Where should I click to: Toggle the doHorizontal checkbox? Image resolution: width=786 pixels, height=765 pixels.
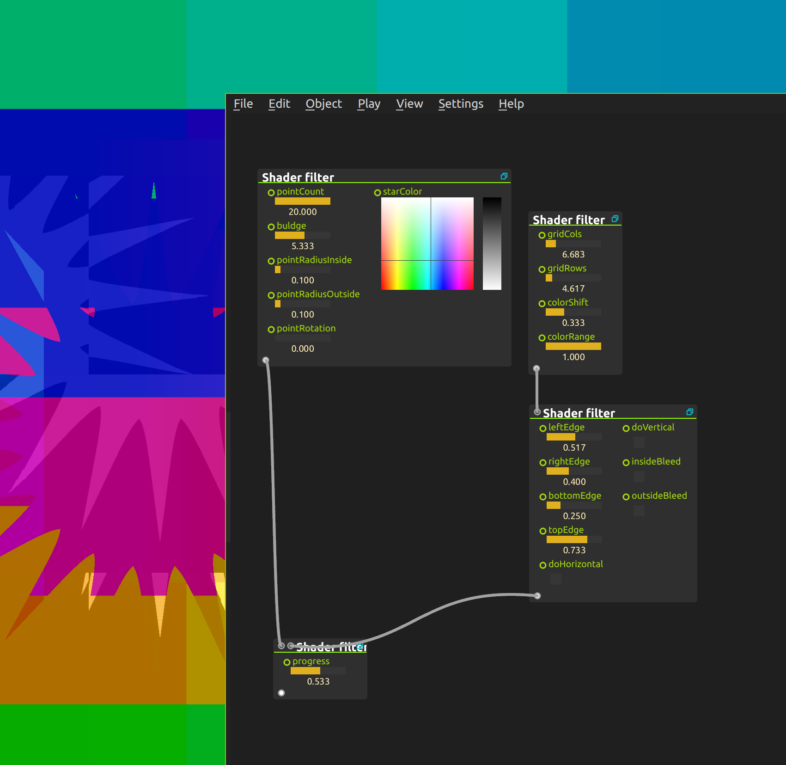(x=555, y=579)
